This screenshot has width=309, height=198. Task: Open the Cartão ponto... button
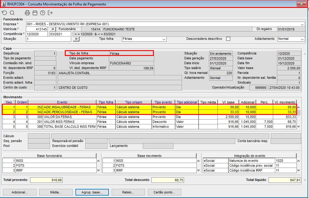(164, 192)
